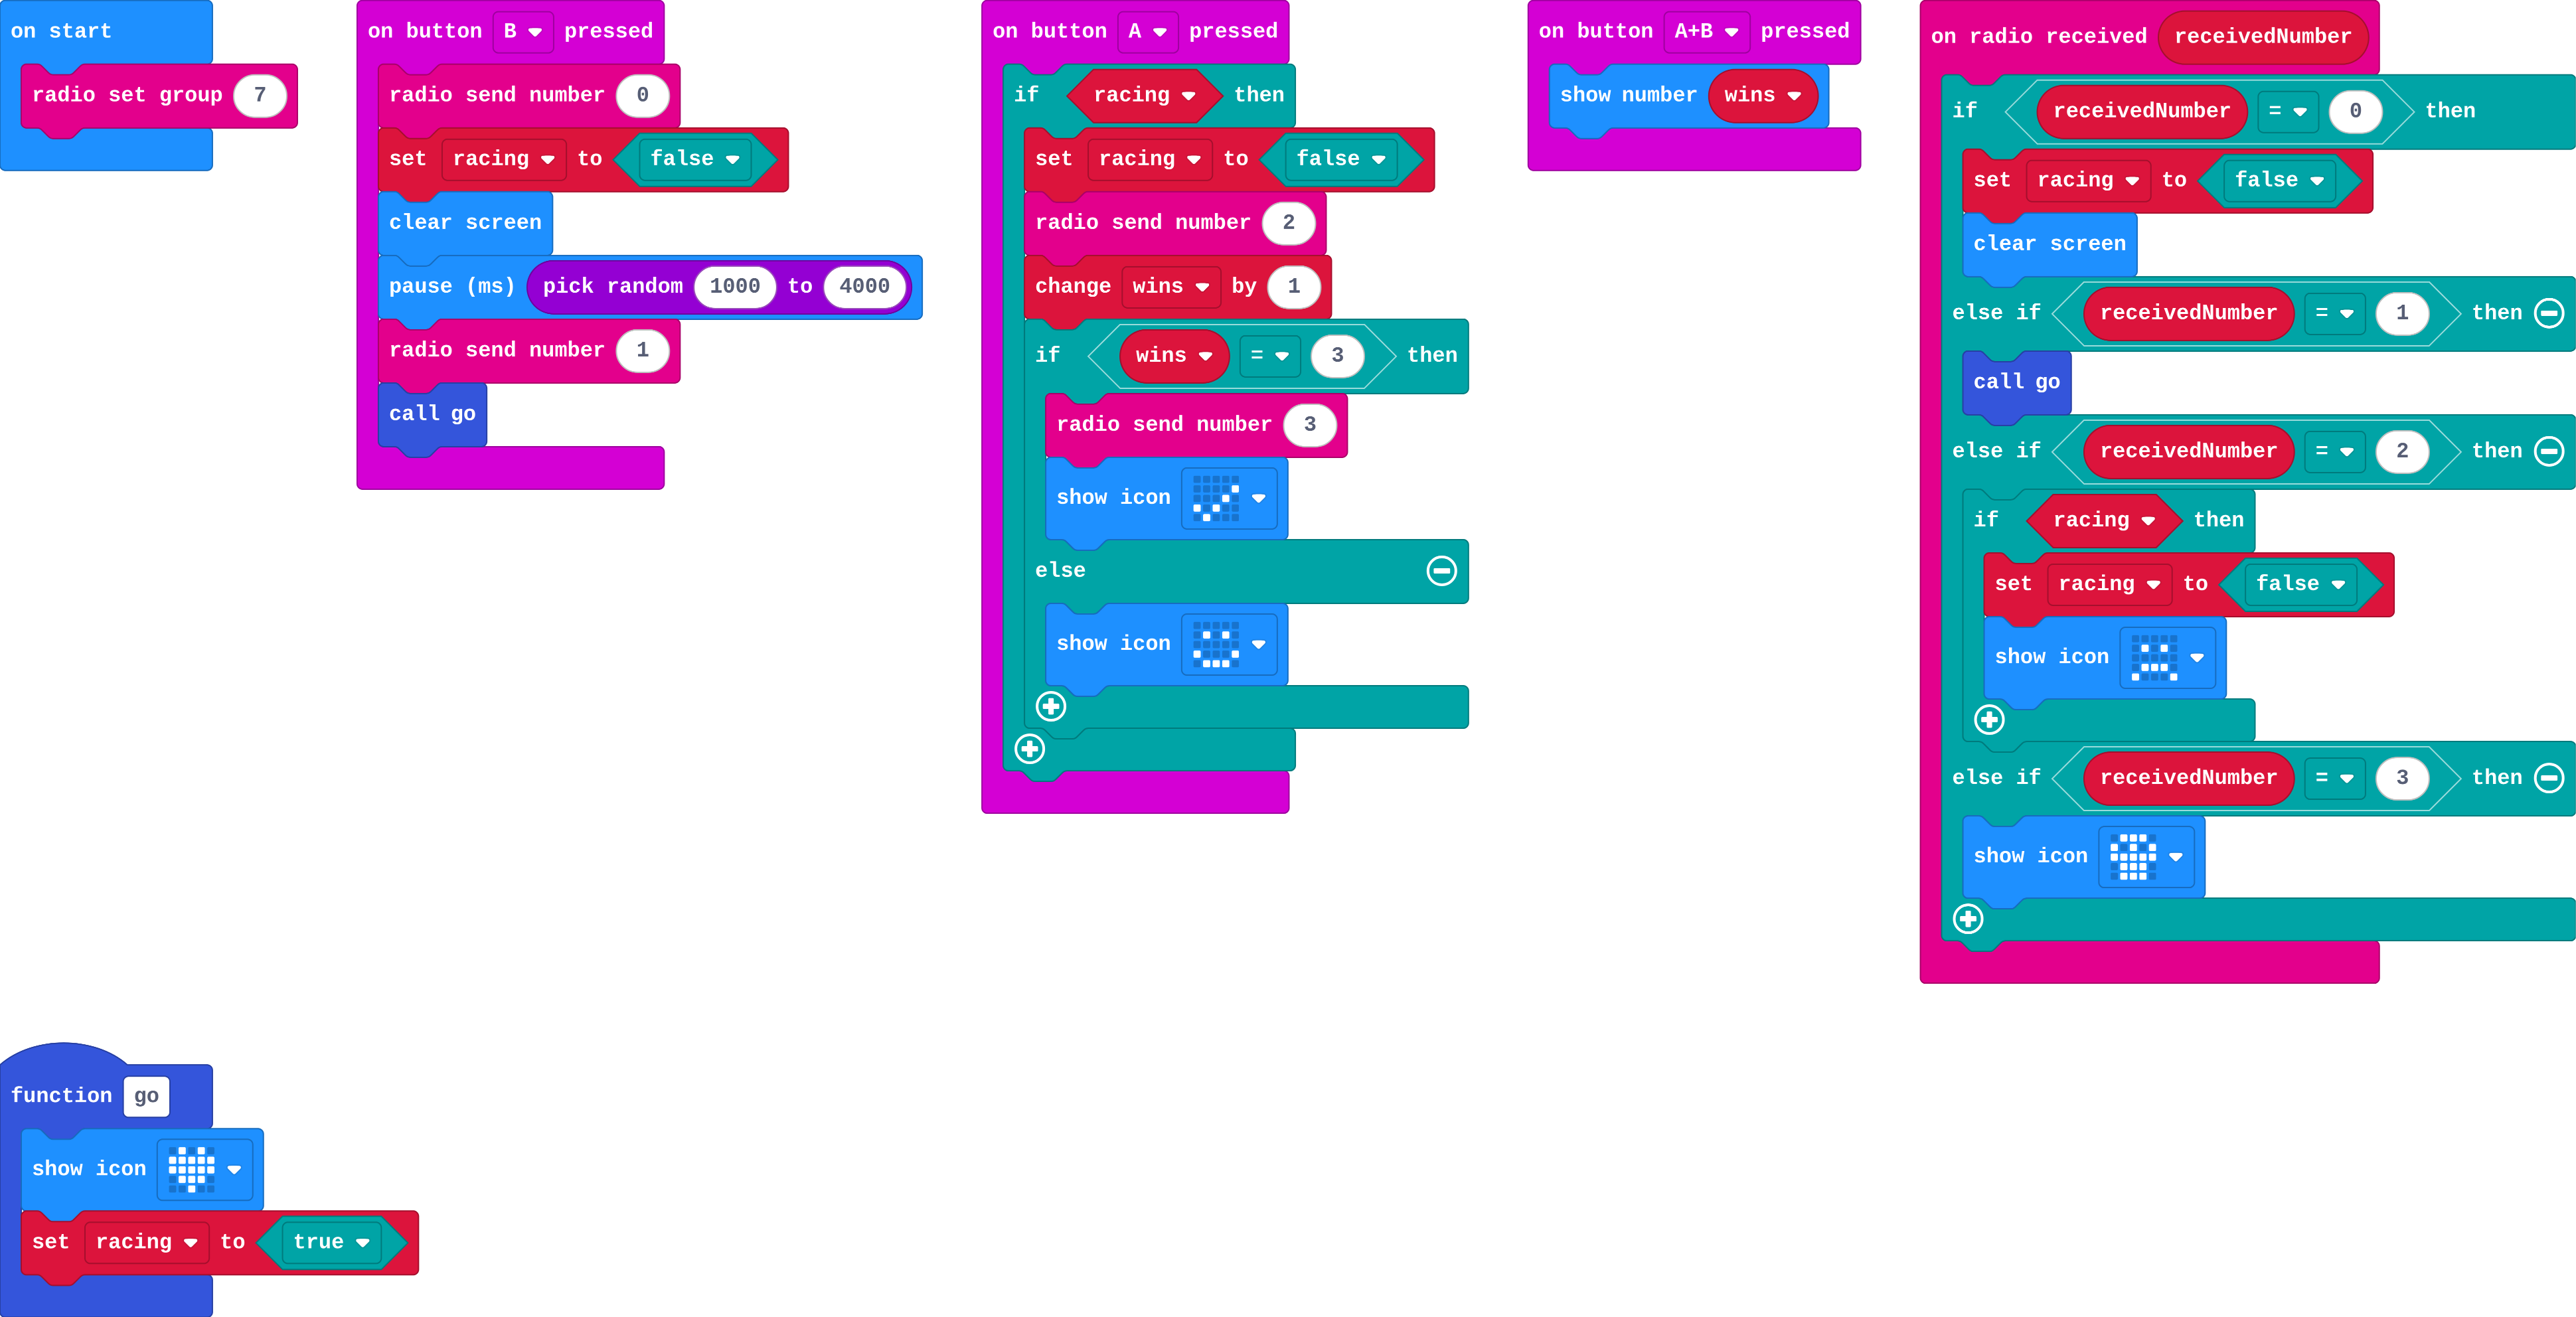Add branch with plus on wins if block
This screenshot has width=2576, height=1317.
click(1050, 707)
